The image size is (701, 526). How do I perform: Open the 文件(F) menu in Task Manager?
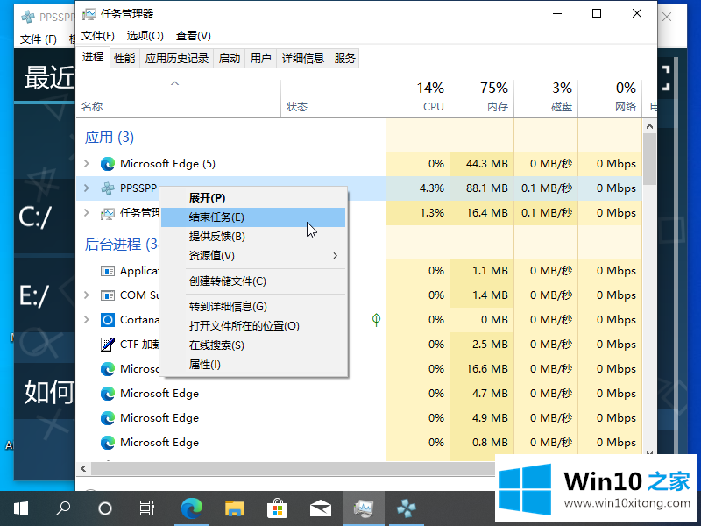pos(98,36)
